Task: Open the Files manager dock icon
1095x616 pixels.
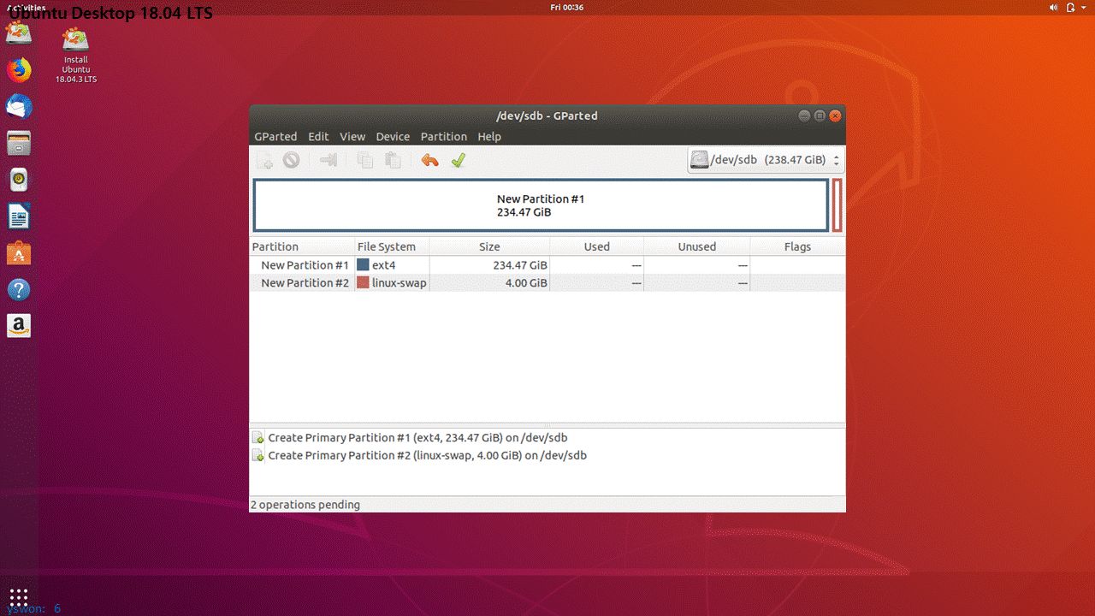Action: [x=19, y=143]
